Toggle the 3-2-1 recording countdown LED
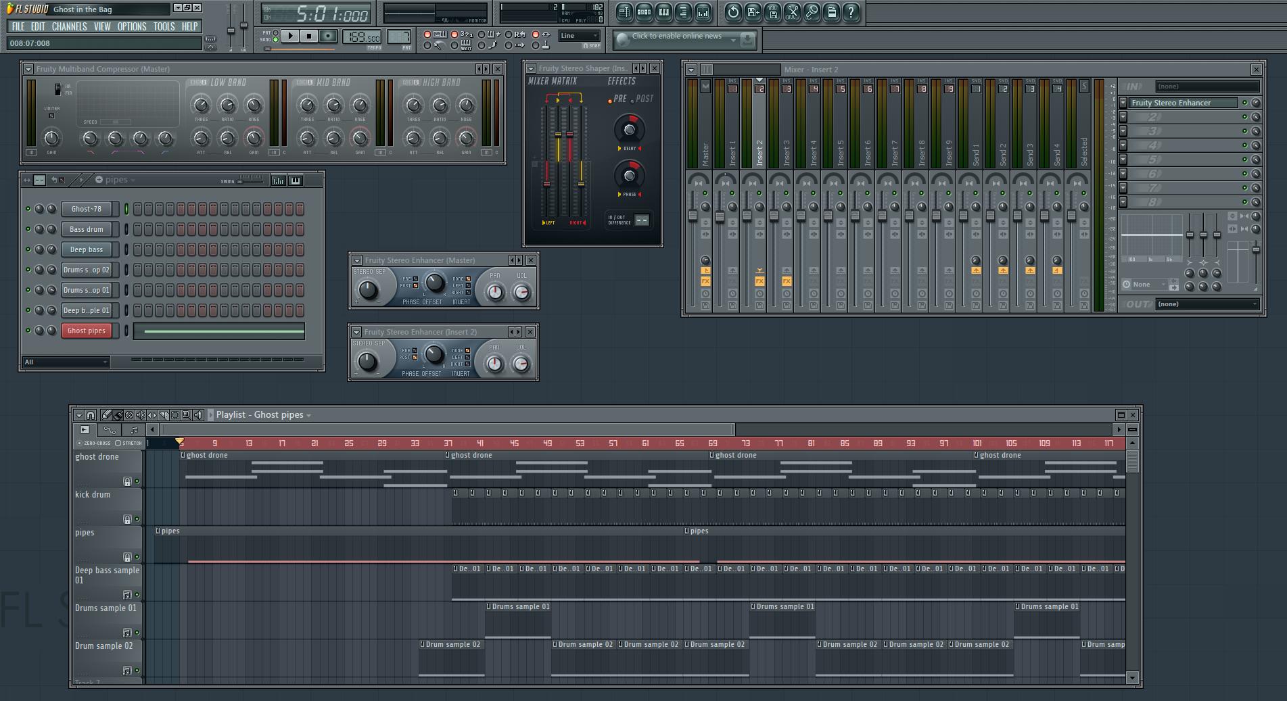The width and height of the screenshot is (1287, 701). point(454,34)
